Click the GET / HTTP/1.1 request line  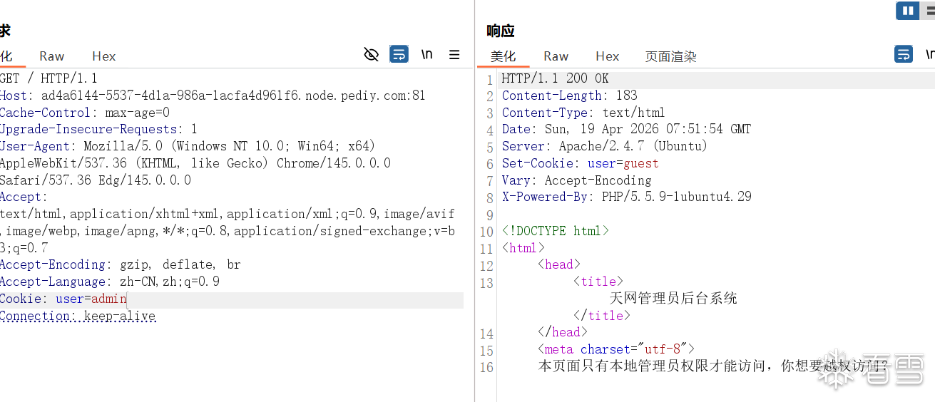[x=48, y=78]
